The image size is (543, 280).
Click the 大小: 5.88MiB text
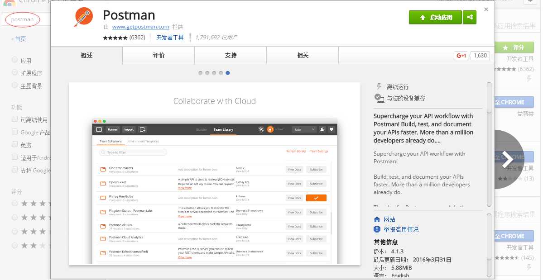tap(393, 267)
